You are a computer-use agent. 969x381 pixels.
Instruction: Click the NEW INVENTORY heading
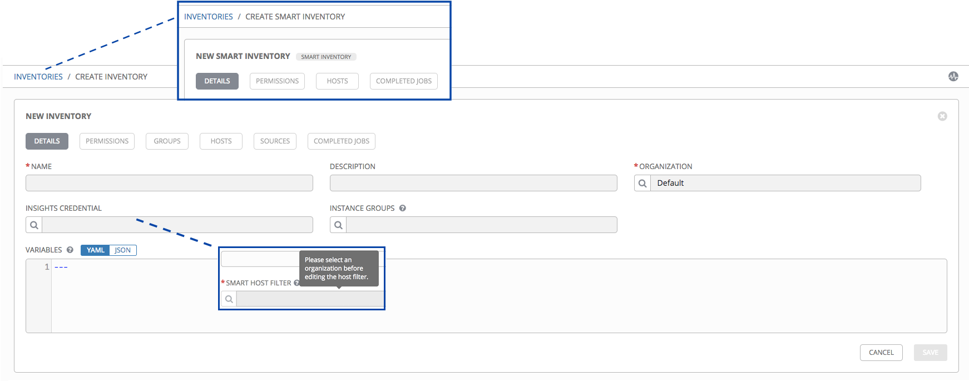coord(58,116)
